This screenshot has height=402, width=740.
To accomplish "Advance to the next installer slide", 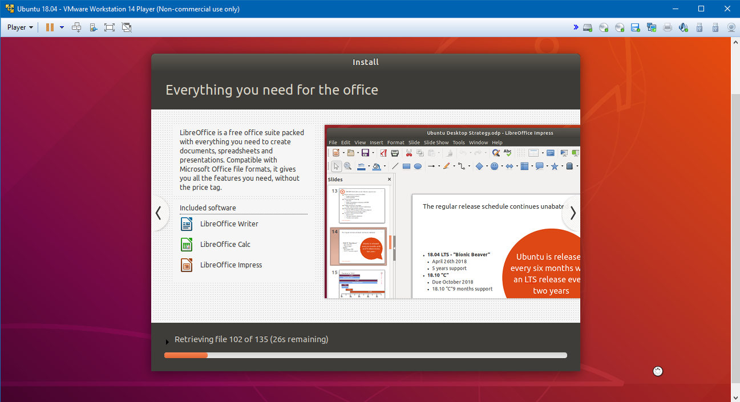I will click(x=573, y=213).
